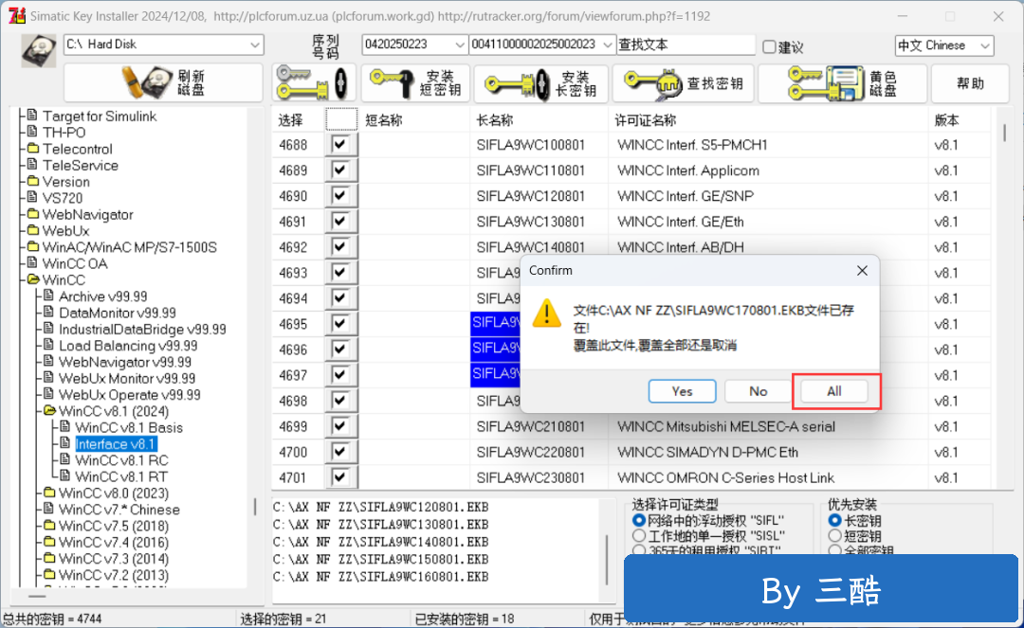This screenshot has height=628, width=1024.
Task: Open the 00411000002025002023 serial dropdown
Action: coord(608,45)
